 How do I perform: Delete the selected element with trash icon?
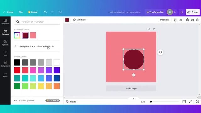click(198, 20)
